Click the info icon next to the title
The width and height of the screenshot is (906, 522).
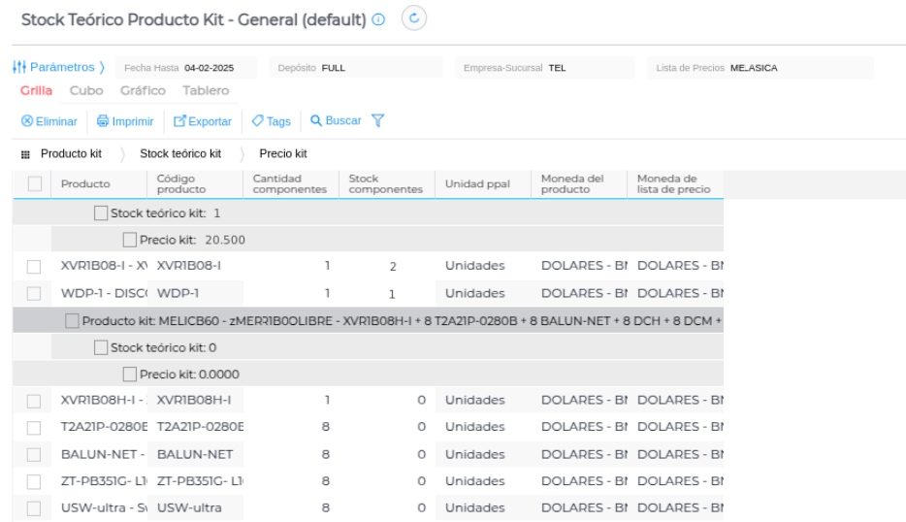(x=378, y=20)
